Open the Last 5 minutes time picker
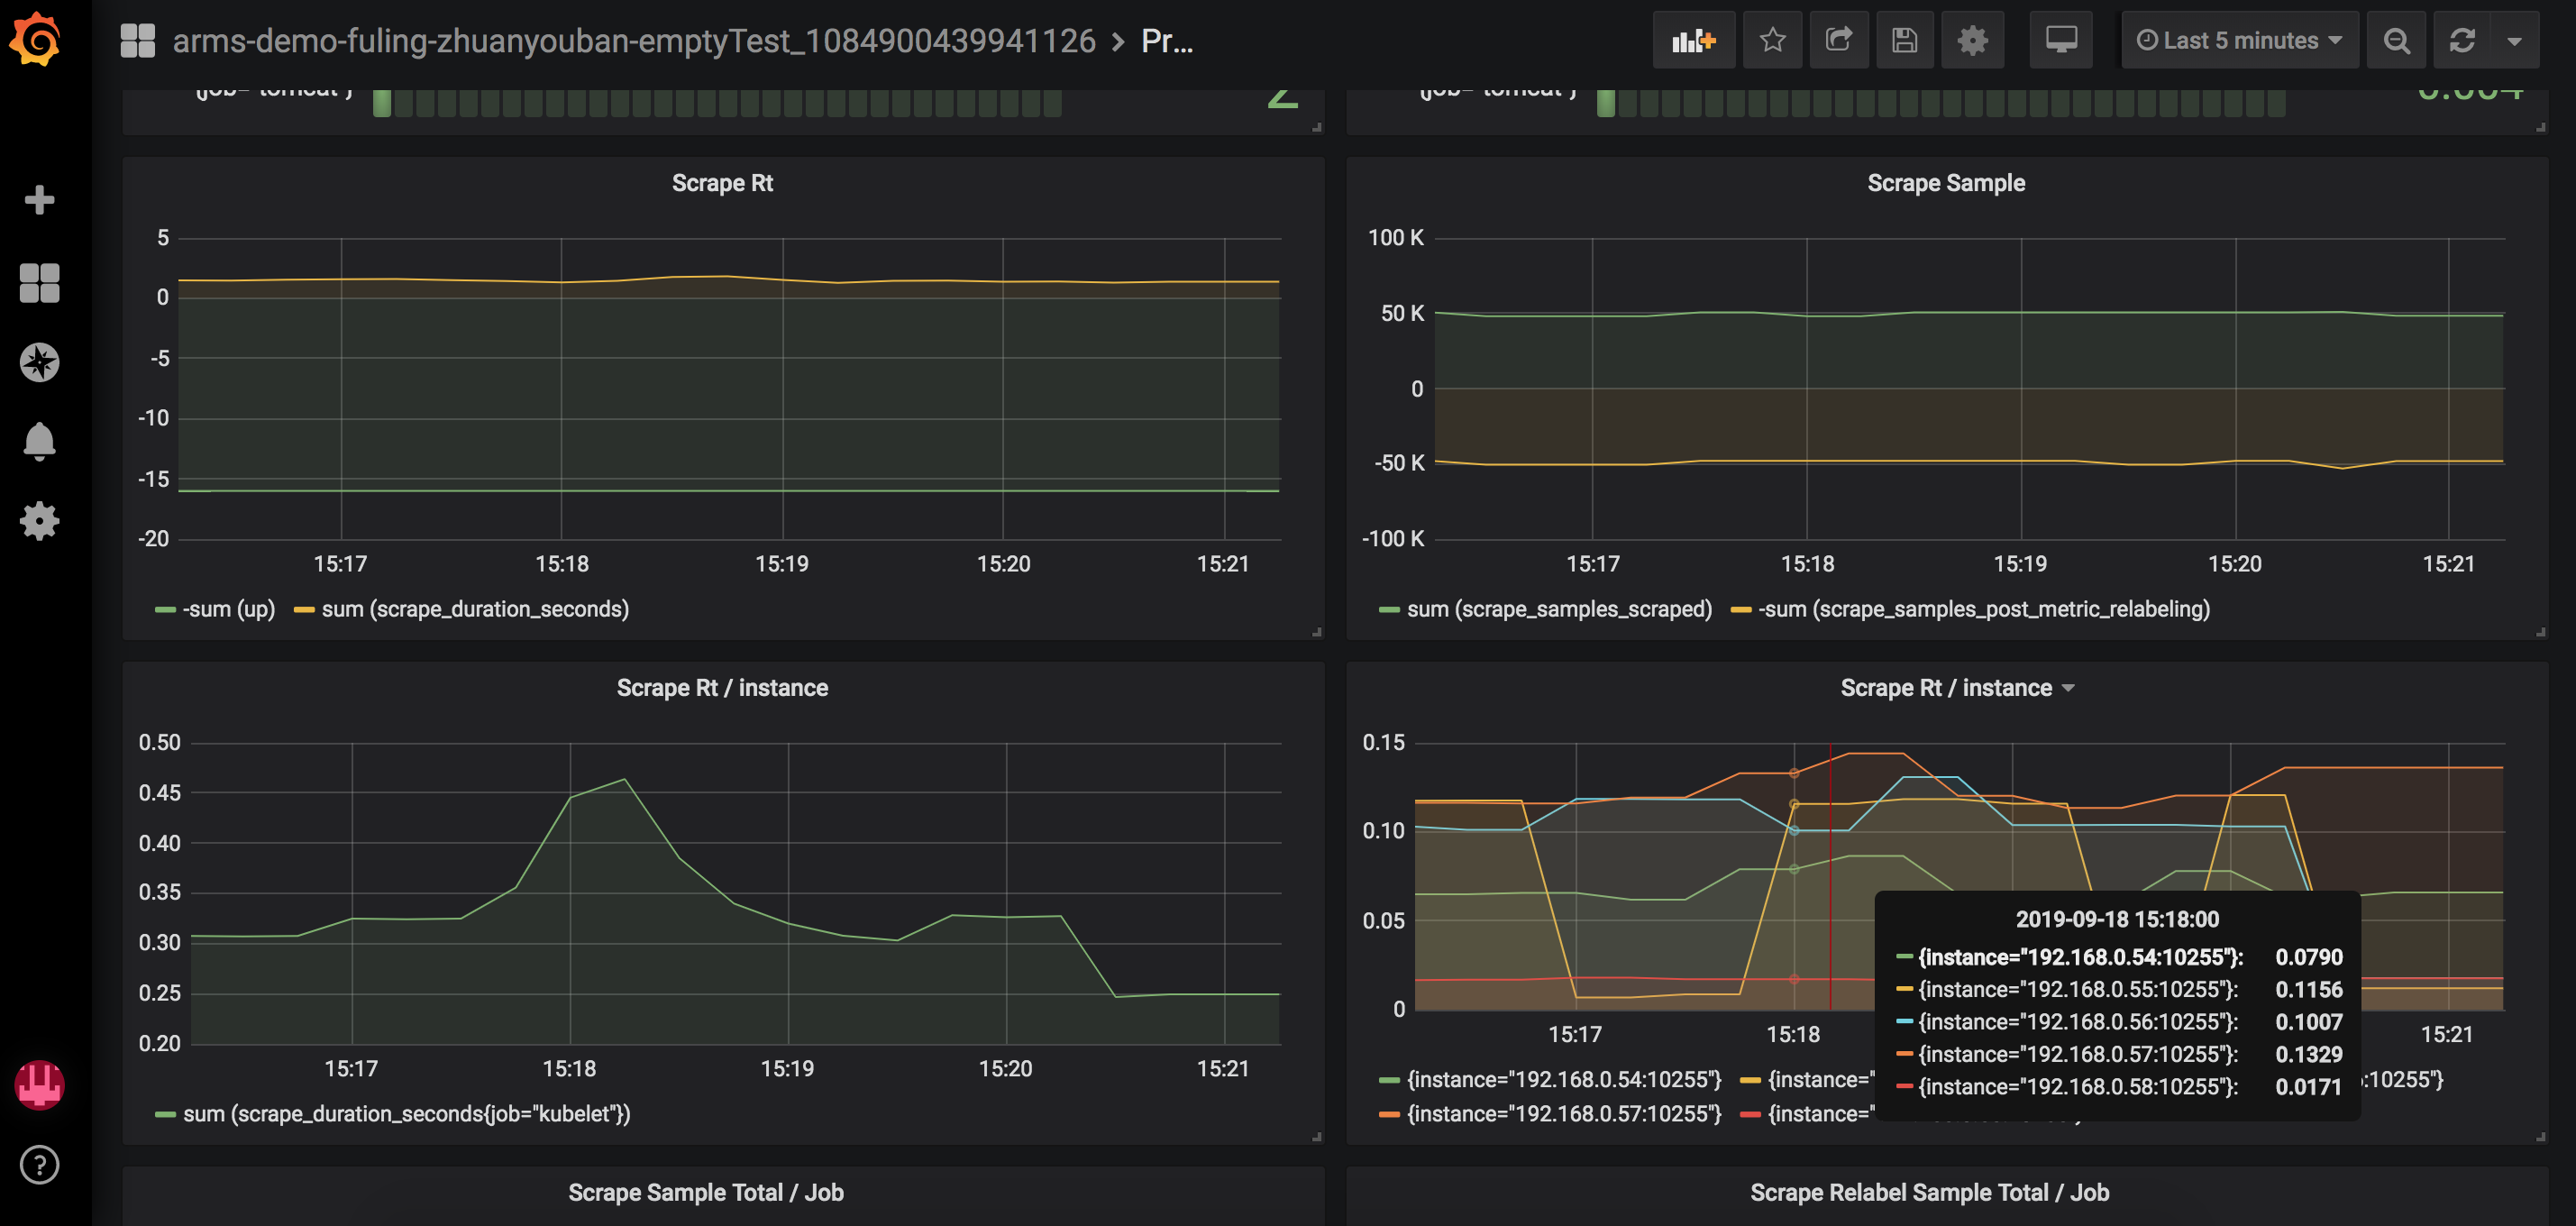The width and height of the screenshot is (2576, 1226). point(2239,40)
